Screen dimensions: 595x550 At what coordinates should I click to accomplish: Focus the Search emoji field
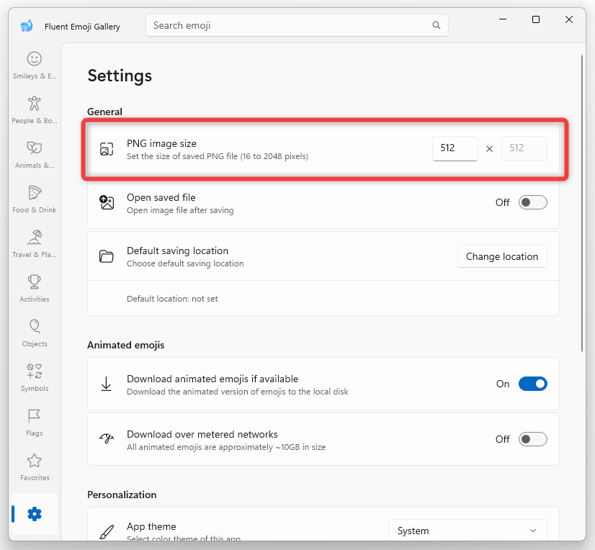(x=297, y=25)
